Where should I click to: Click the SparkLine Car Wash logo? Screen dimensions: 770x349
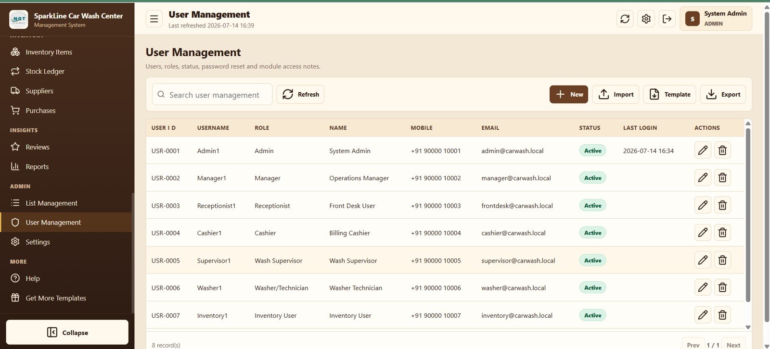(19, 19)
